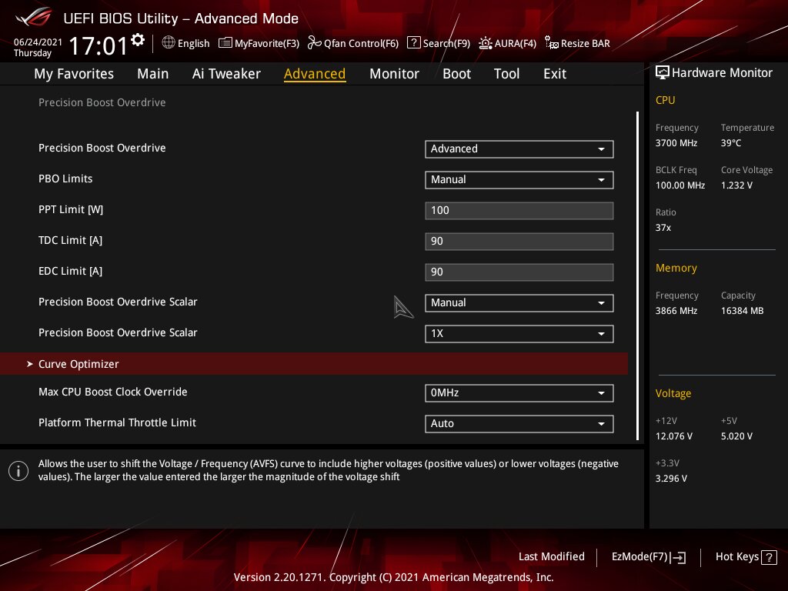
Task: Click the Resize BAR label
Action: (x=586, y=43)
